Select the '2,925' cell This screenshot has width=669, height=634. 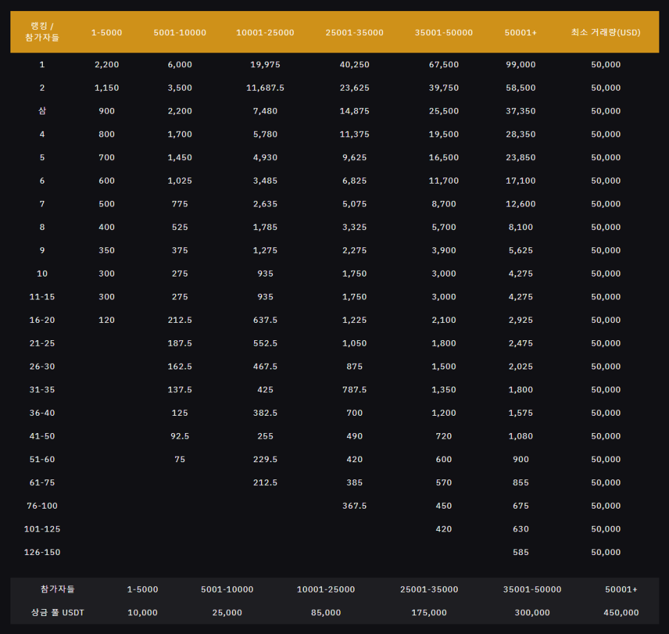(x=521, y=320)
